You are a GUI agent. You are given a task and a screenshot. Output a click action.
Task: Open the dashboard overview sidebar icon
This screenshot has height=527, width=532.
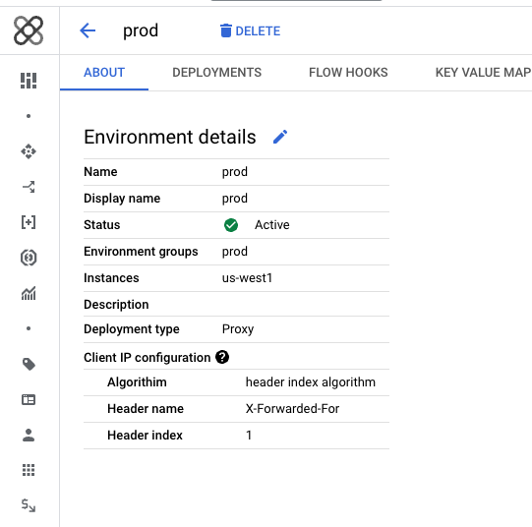[29, 81]
